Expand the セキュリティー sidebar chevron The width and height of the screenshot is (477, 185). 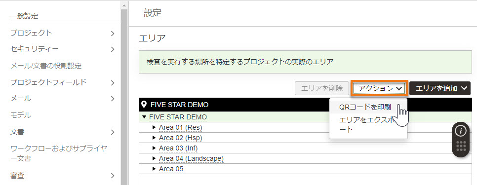tap(113, 49)
